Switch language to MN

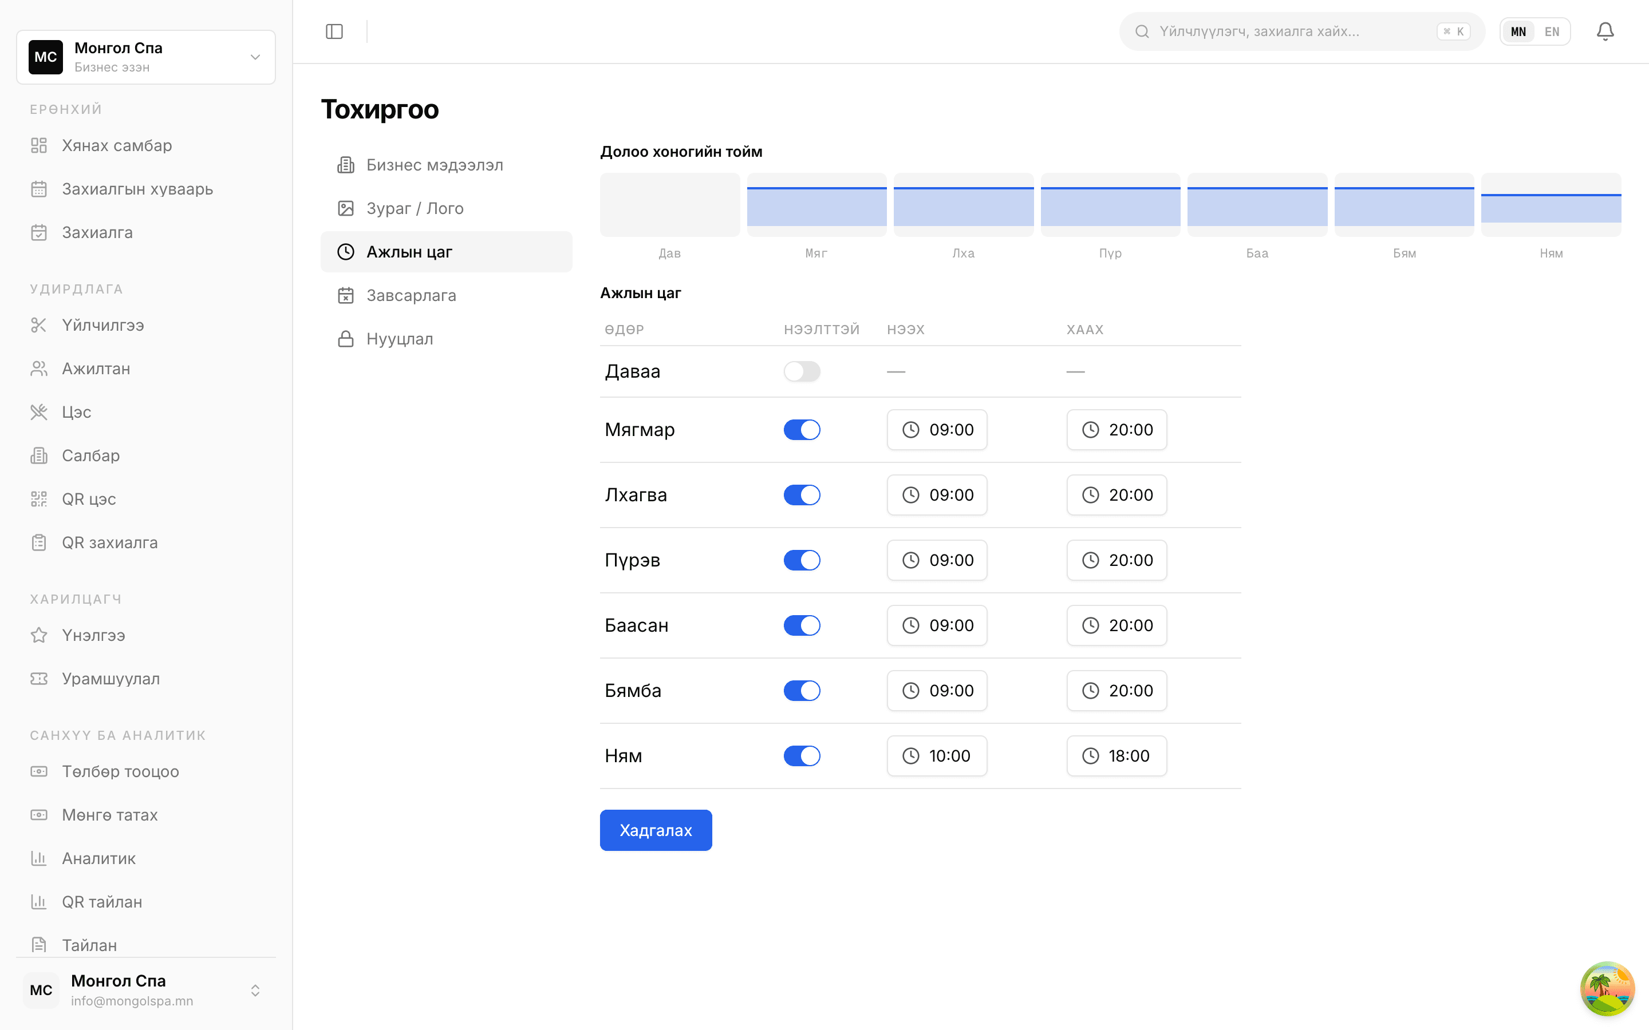click(1518, 31)
